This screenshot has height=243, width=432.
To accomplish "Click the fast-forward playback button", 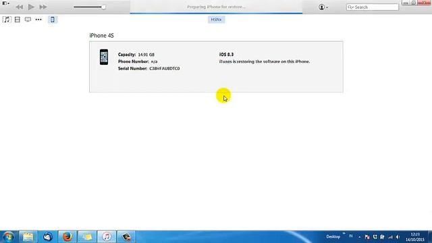I will pyautogui.click(x=43, y=7).
